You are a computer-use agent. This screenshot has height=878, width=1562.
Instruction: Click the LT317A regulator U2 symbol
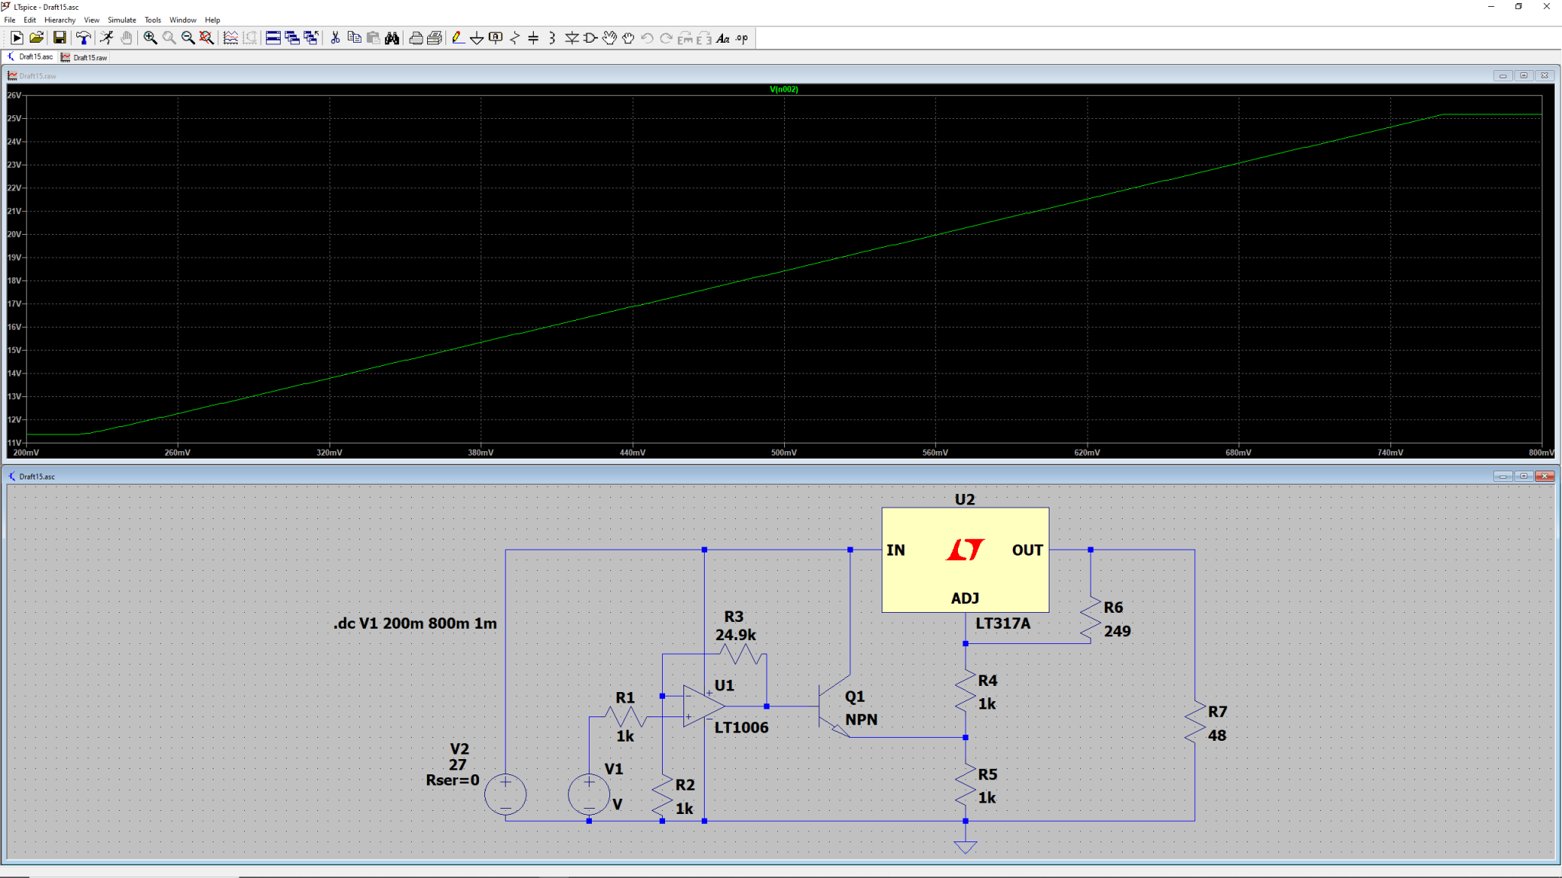pyautogui.click(x=965, y=559)
